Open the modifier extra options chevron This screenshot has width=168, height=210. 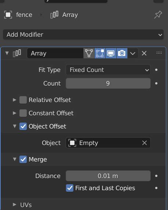[133, 53]
